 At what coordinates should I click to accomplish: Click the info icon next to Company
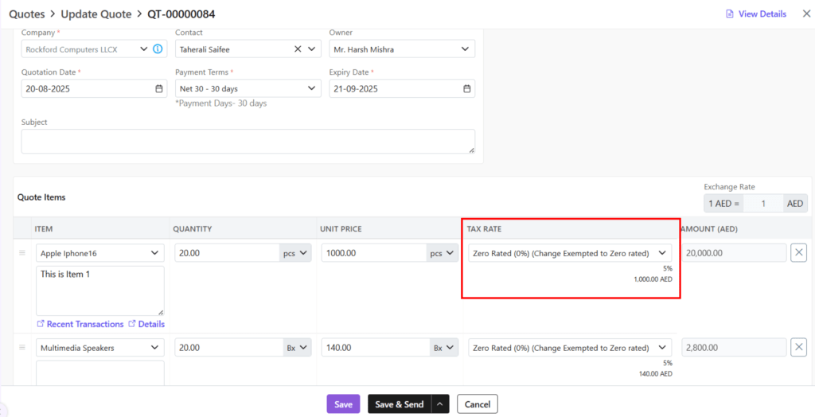[x=158, y=49]
